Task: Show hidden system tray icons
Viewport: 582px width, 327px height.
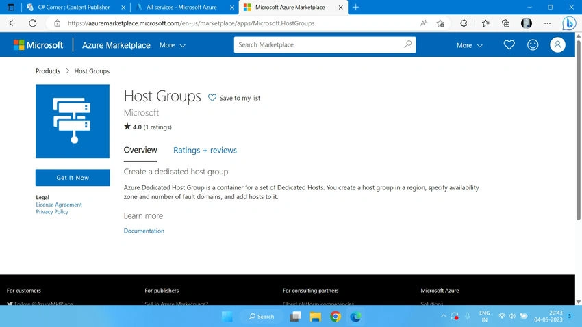Action: (443, 316)
